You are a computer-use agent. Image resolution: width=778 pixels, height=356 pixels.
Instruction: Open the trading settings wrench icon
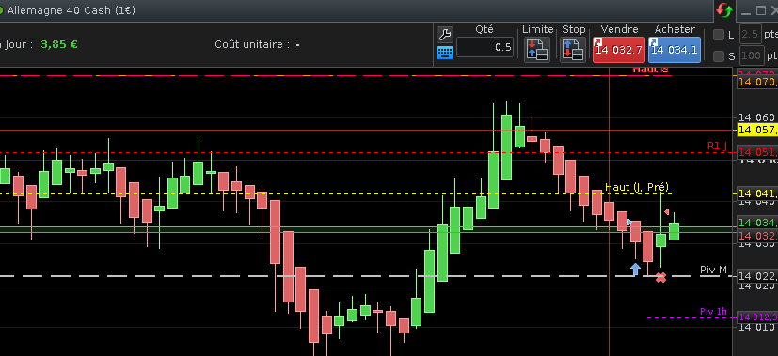pyautogui.click(x=445, y=35)
